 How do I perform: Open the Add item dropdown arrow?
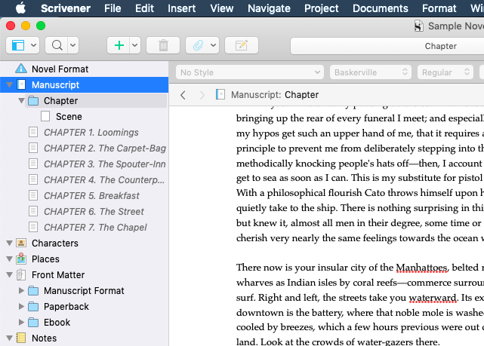click(135, 45)
